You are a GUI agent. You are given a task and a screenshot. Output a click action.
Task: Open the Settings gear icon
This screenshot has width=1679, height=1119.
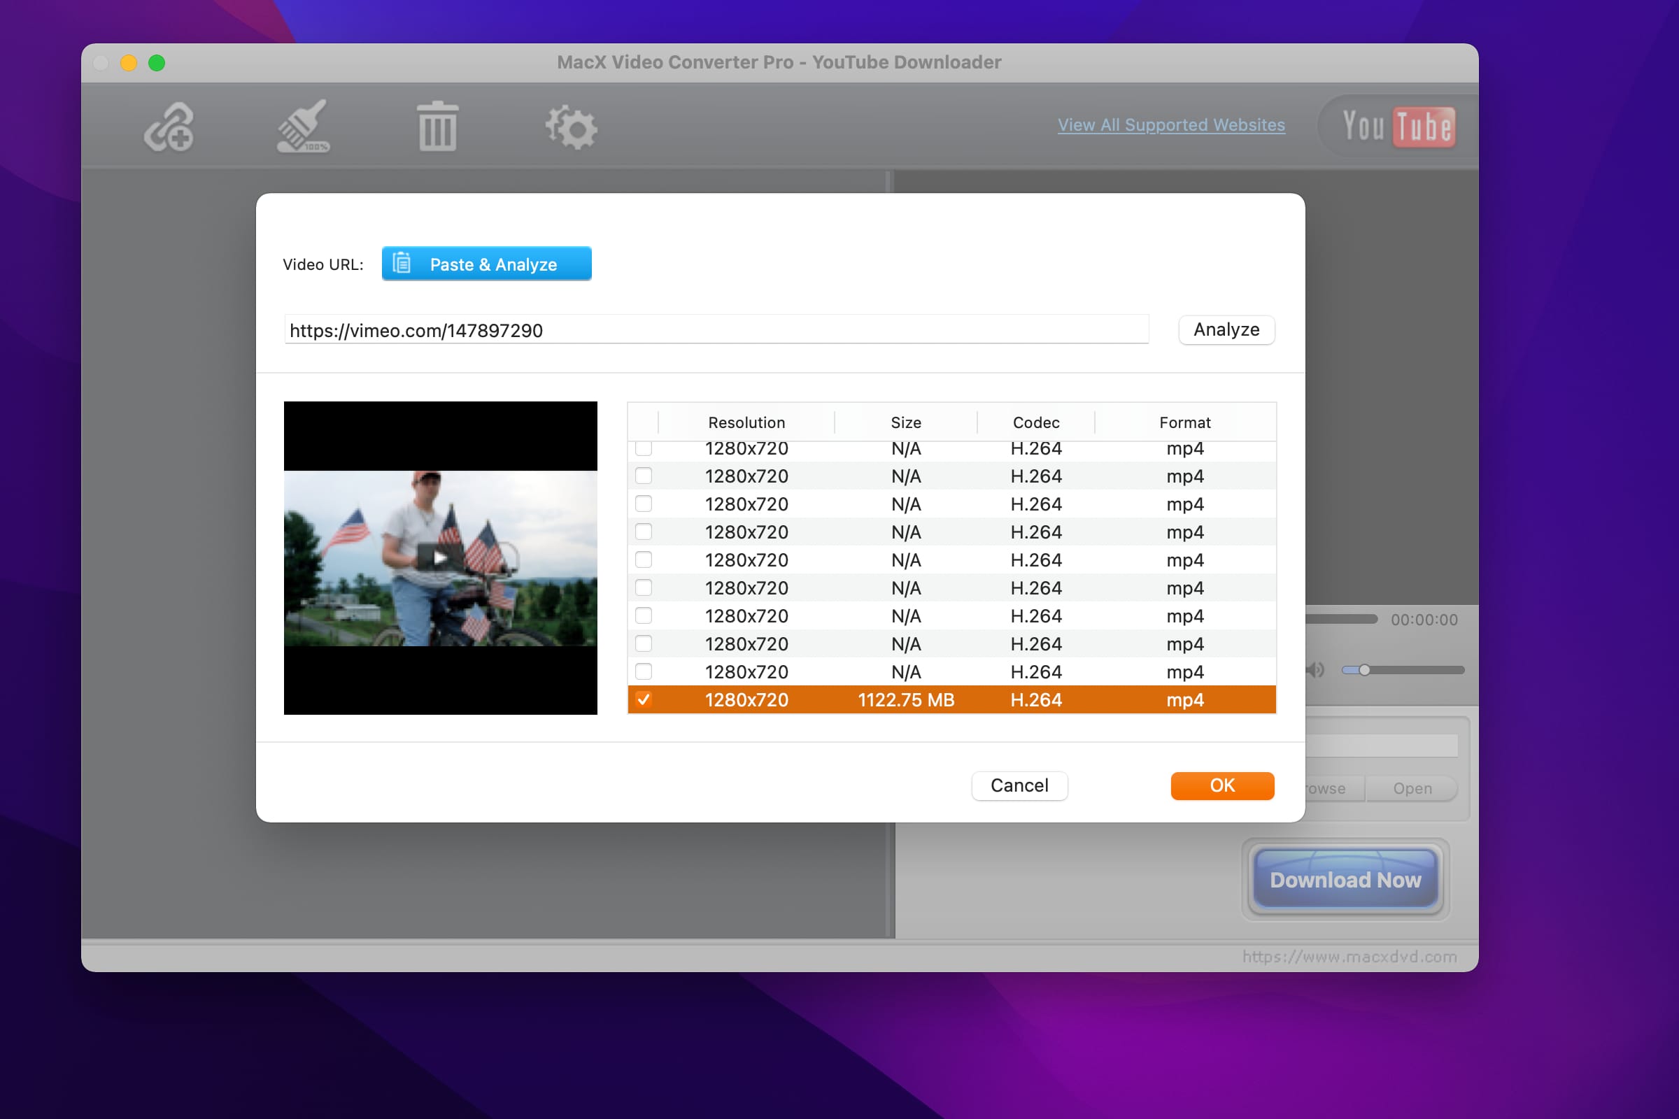pyautogui.click(x=571, y=128)
